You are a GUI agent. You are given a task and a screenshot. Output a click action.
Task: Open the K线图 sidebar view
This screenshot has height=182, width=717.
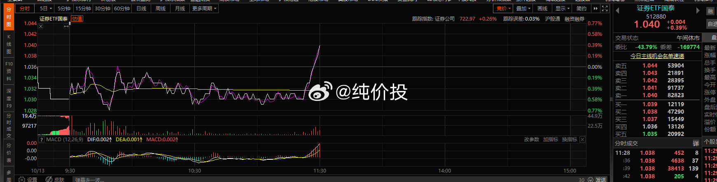pyautogui.click(x=9, y=44)
